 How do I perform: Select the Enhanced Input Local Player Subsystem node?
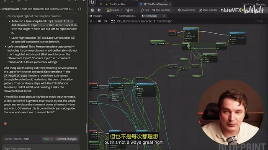116,97
